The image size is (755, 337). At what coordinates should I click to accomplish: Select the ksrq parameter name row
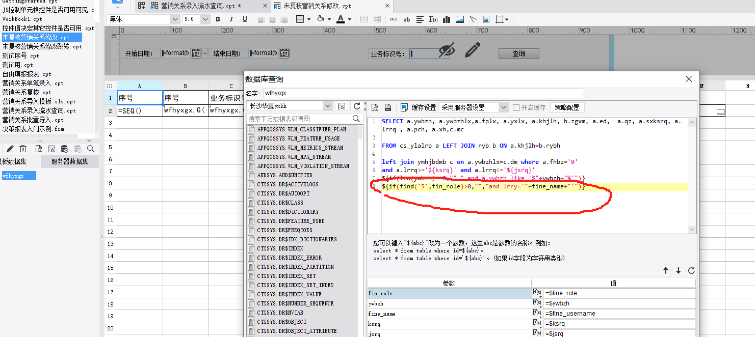click(x=449, y=324)
